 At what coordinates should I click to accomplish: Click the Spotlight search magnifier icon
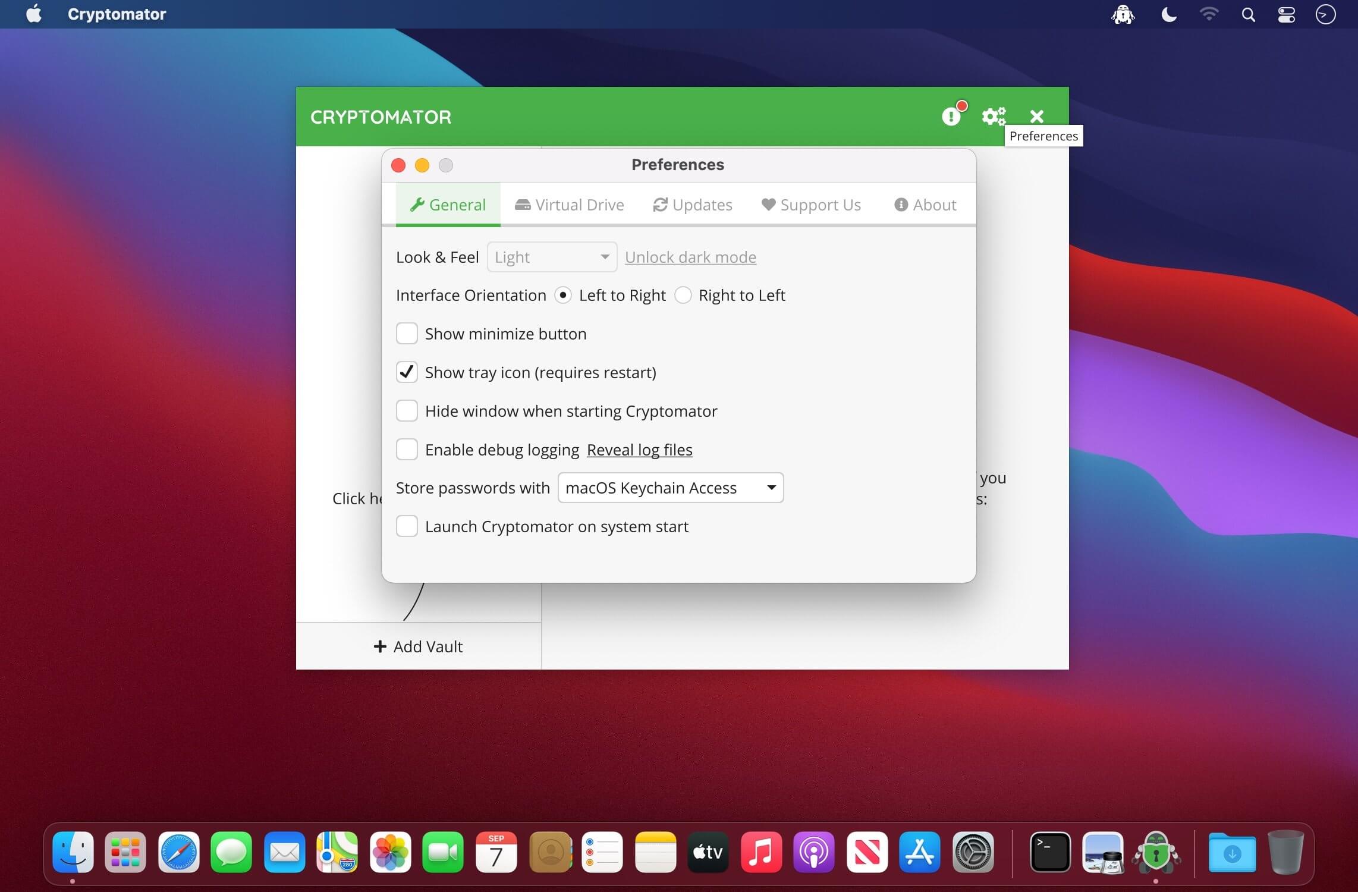click(1248, 14)
